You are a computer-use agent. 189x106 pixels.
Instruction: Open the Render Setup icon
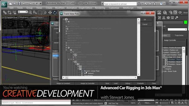[x=170, y=12]
